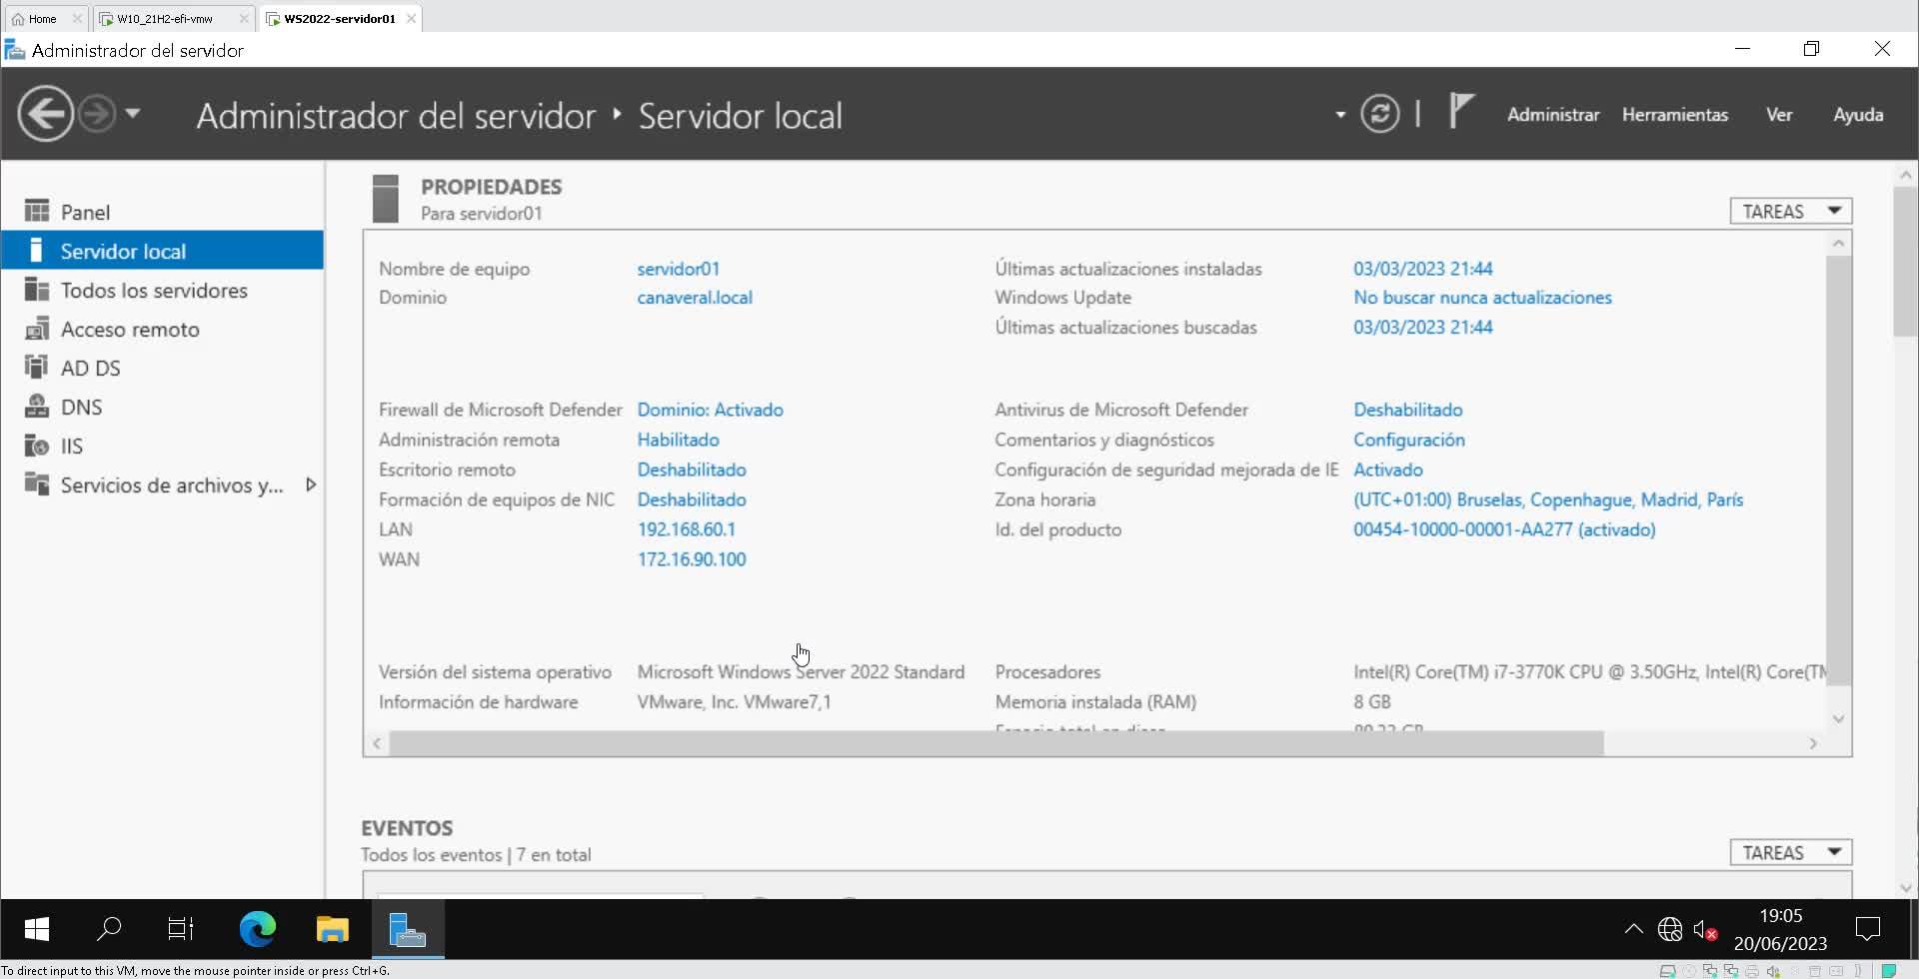Click the muted volume tray icon
The image size is (1919, 979).
(x=1705, y=930)
